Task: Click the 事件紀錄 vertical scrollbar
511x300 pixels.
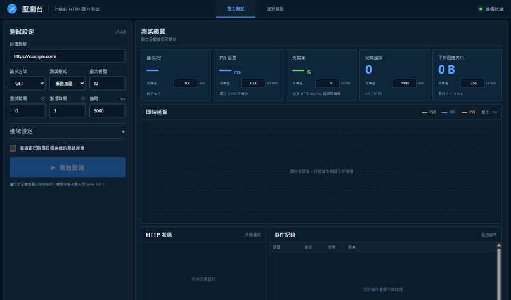Action: click(x=498, y=274)
